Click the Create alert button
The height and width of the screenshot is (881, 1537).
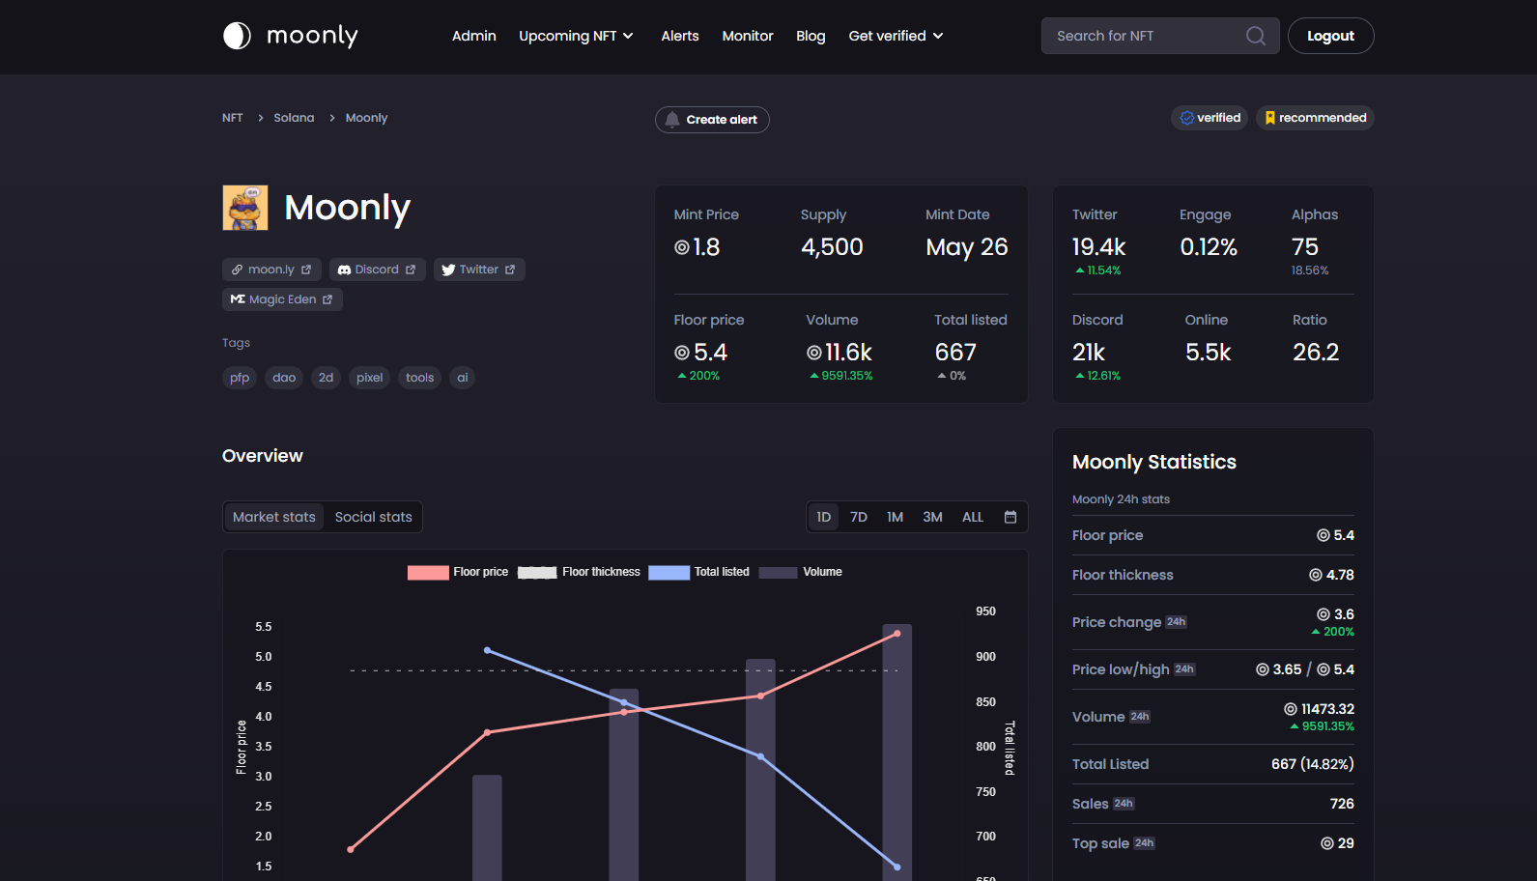pos(712,120)
